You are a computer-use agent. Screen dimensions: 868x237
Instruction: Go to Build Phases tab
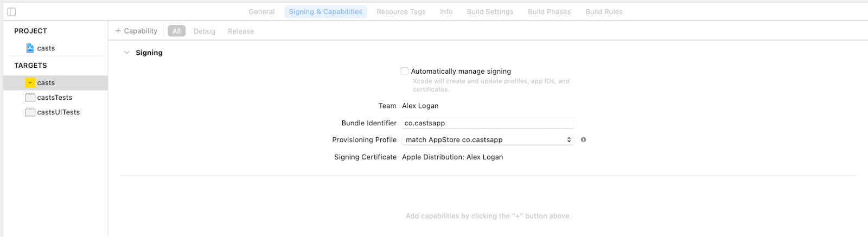point(549,11)
